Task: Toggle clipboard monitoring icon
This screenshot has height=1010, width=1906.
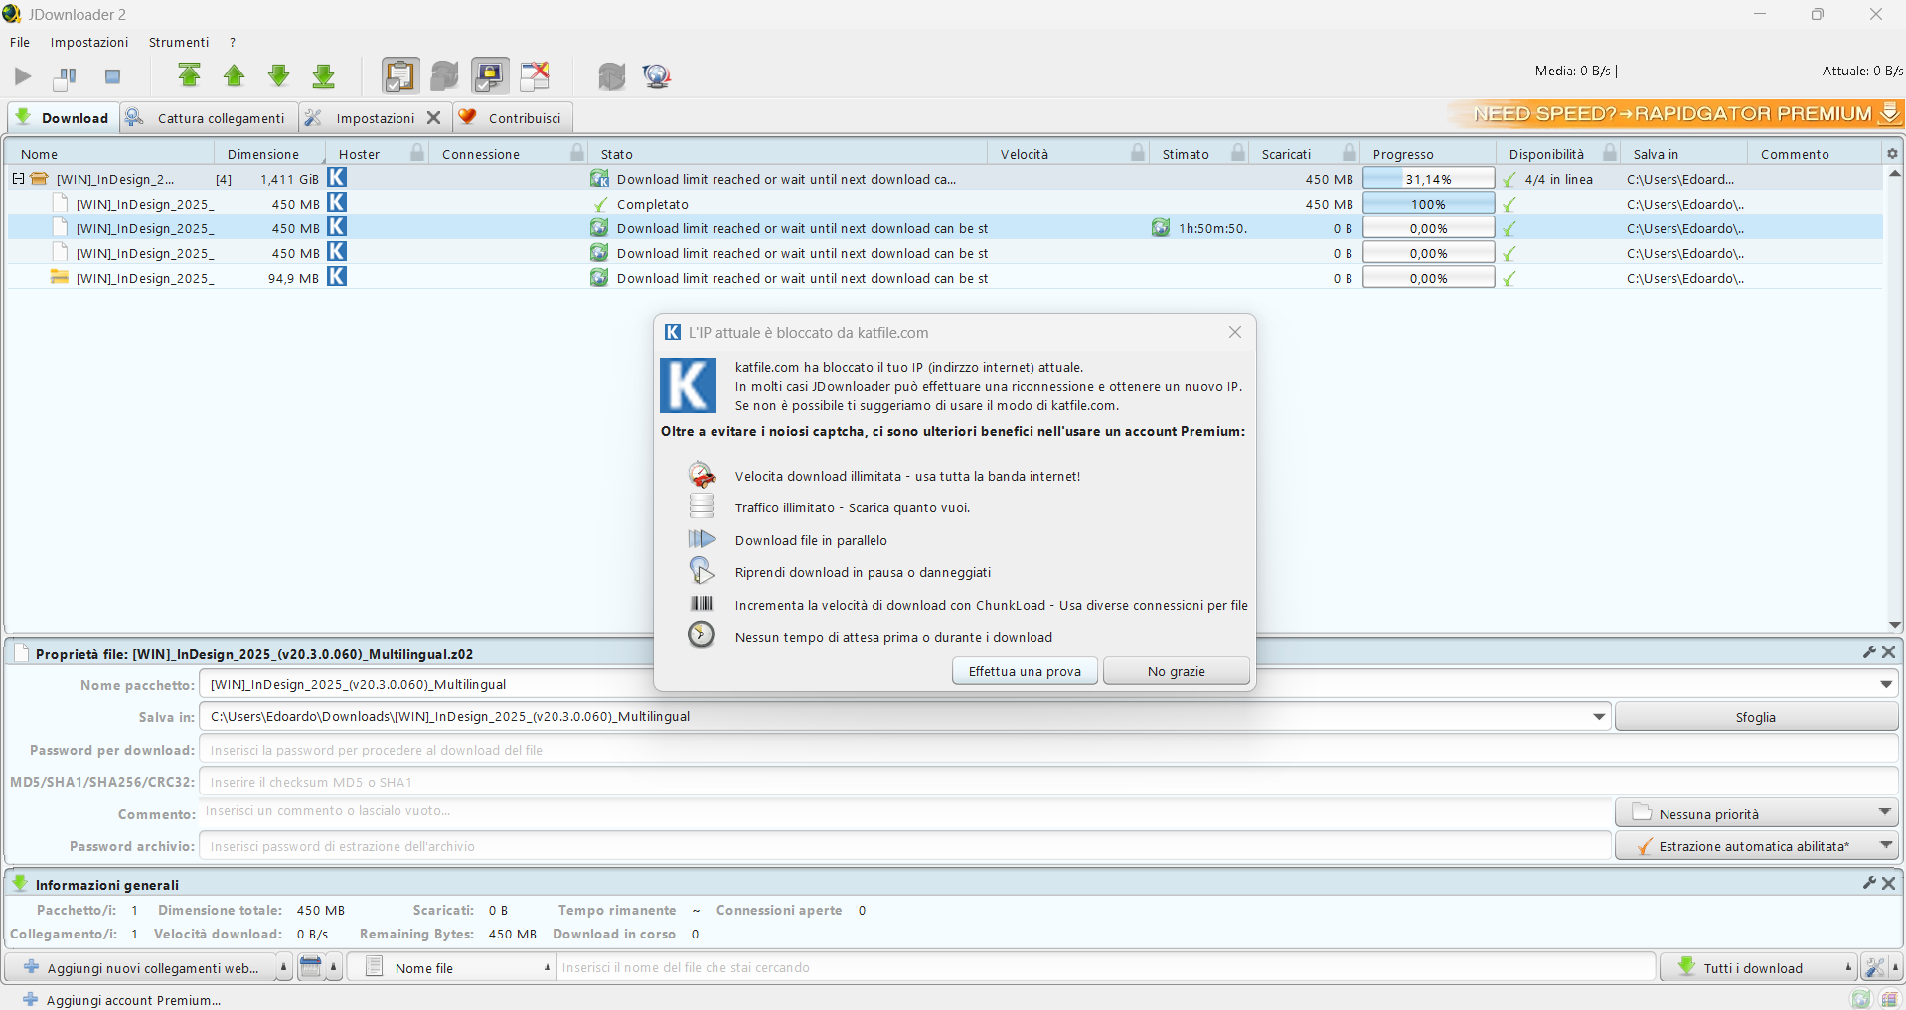Action: (399, 75)
